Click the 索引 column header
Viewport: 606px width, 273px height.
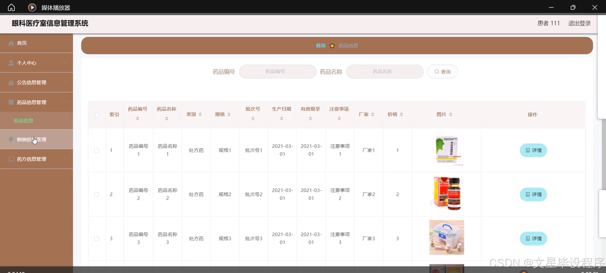[114, 115]
